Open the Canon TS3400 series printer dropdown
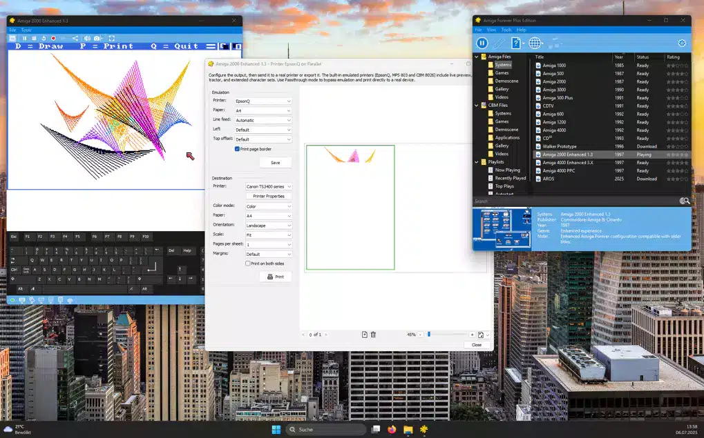Screen dimensions: 704x438 coord(269,187)
